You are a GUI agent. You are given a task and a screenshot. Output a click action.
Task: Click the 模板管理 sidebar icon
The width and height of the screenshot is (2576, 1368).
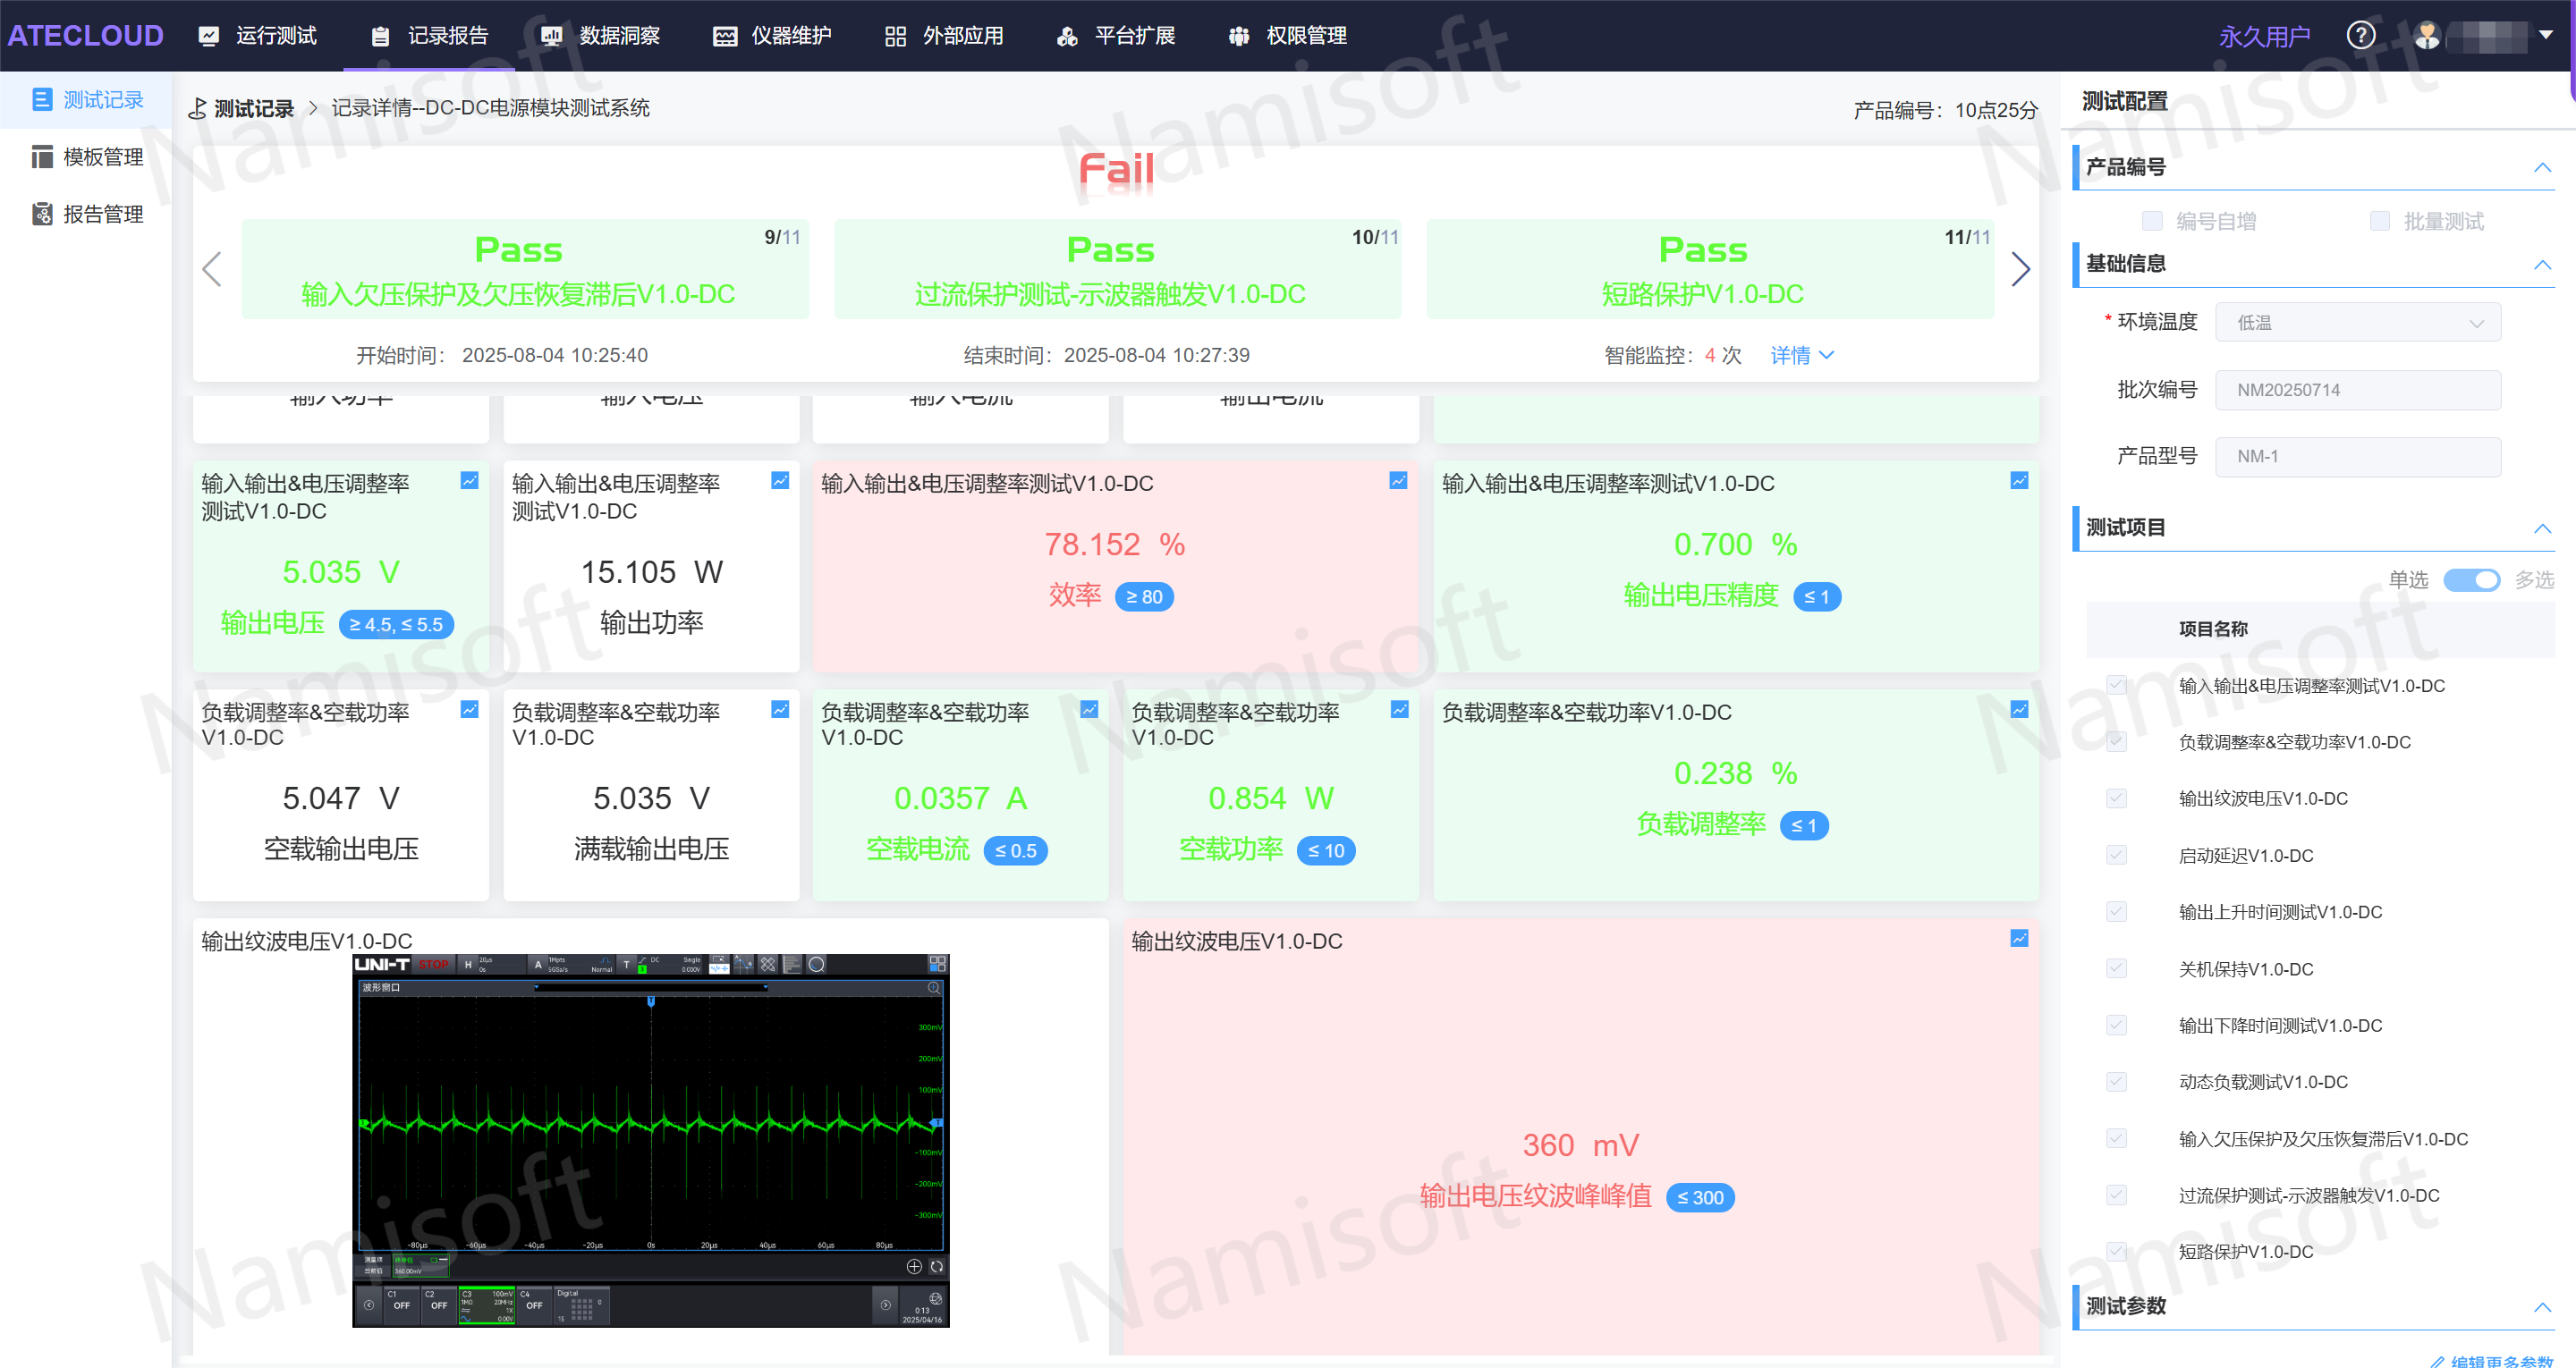pyautogui.click(x=42, y=157)
